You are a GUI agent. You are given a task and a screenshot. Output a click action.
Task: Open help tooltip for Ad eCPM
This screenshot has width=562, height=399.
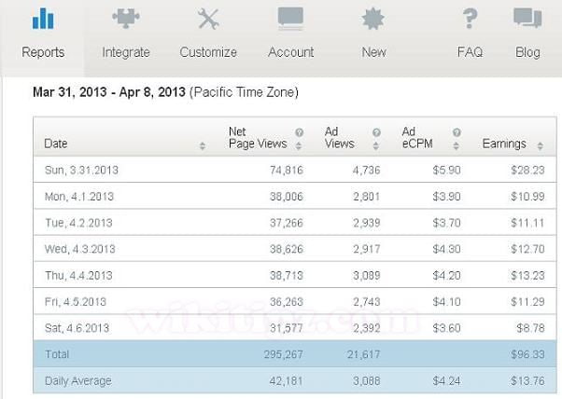[x=457, y=132]
